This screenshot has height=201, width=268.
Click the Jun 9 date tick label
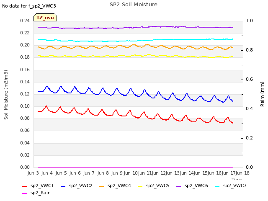[117, 173]
